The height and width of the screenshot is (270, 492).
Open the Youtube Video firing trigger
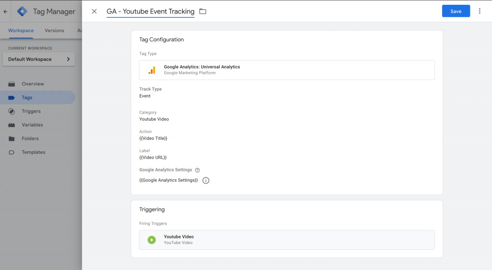tap(287, 240)
